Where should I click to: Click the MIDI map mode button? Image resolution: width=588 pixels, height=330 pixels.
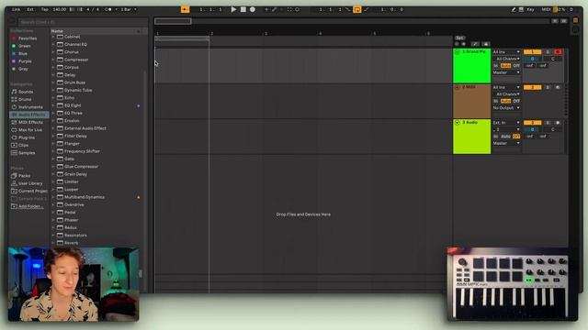pos(546,9)
